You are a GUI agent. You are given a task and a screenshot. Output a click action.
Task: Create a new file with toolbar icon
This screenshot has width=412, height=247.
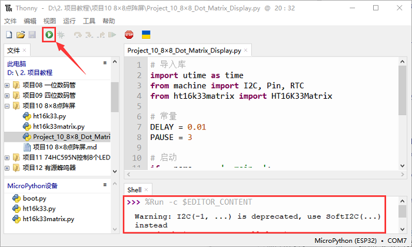tap(9, 35)
